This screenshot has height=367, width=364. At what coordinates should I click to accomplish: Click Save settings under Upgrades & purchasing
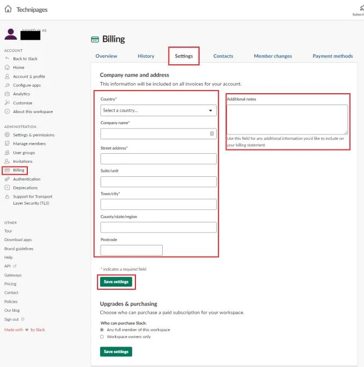pyautogui.click(x=116, y=352)
